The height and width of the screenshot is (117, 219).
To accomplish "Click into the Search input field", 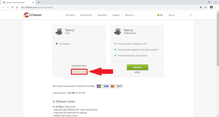I will tap(178, 15).
